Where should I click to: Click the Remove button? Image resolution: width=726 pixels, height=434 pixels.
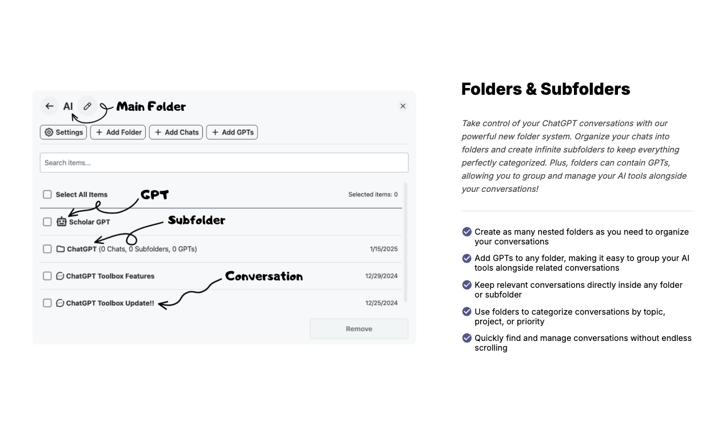(x=358, y=328)
